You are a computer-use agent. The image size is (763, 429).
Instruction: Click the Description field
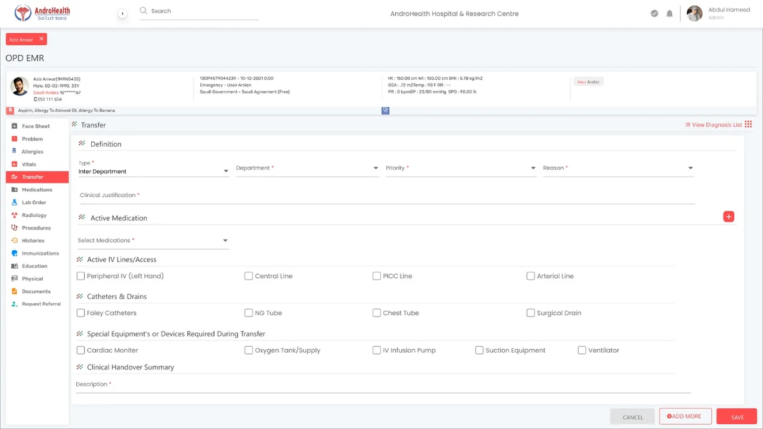(x=383, y=385)
